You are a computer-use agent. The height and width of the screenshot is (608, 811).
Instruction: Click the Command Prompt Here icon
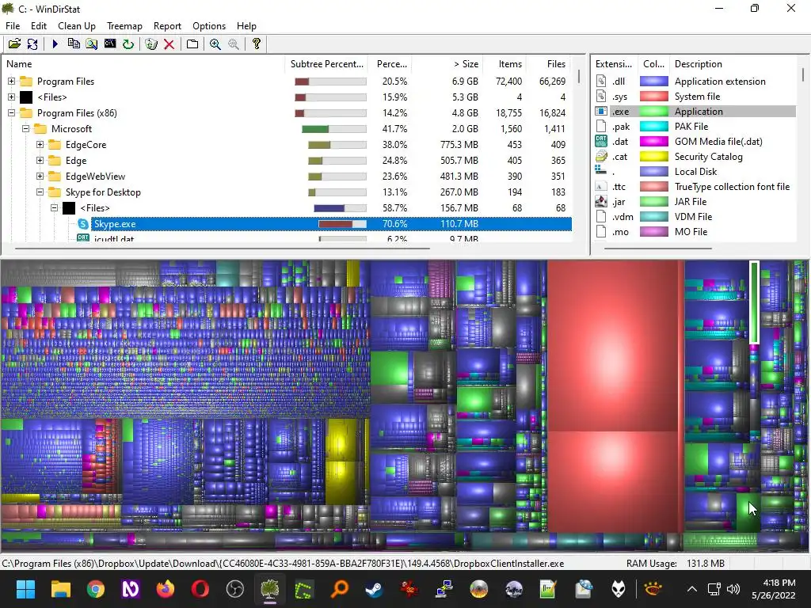coord(110,44)
